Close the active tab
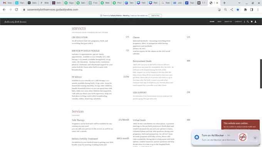Viewport: 262px width, 147px height. click(x=217, y=3)
